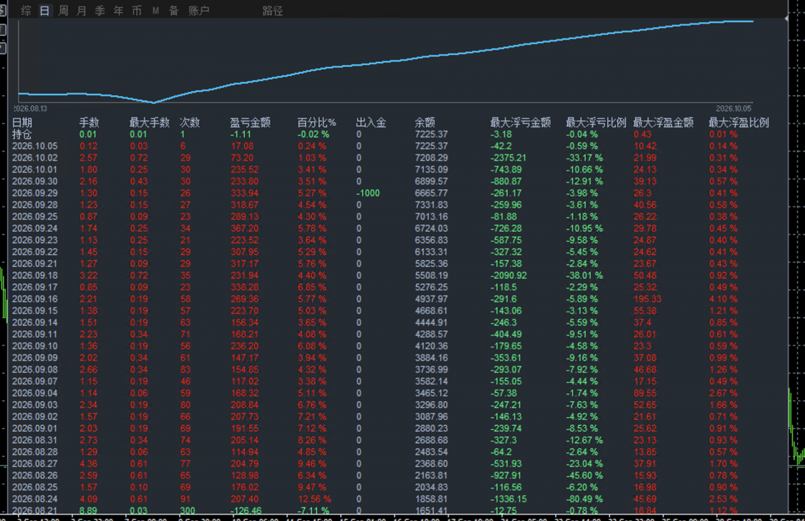Click the 盈亏金额 column header
Viewport: 805px width, 521px height.
click(x=250, y=123)
